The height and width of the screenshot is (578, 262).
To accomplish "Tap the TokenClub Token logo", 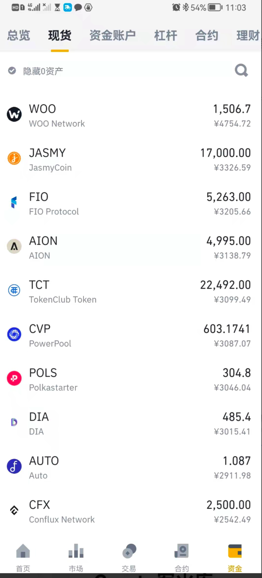I will pyautogui.click(x=14, y=290).
